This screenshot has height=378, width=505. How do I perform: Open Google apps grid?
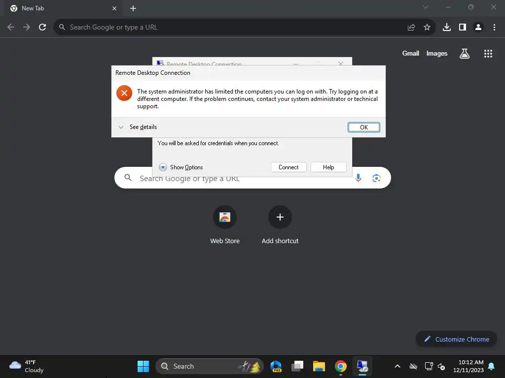[x=488, y=53]
